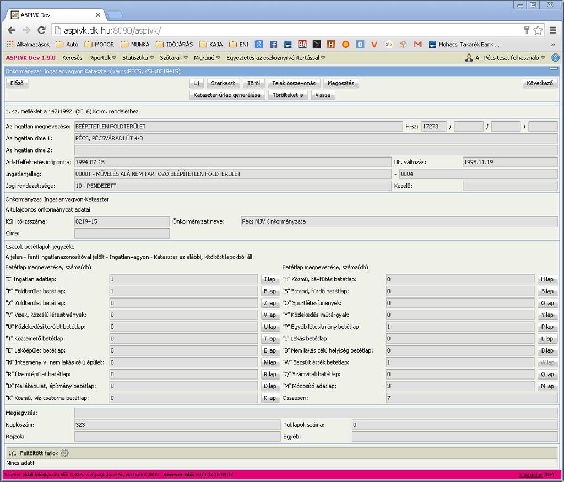
Task: Open the Pécs teszt felhasználó user dropdown
Action: click(505, 57)
